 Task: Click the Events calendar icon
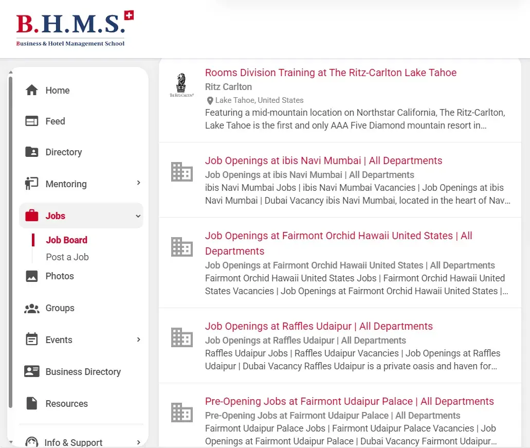pyautogui.click(x=32, y=340)
